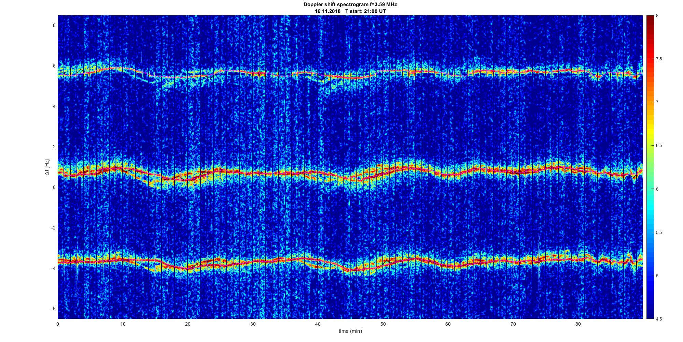Click the dark blue bottom of the colorbar

(x=650, y=315)
